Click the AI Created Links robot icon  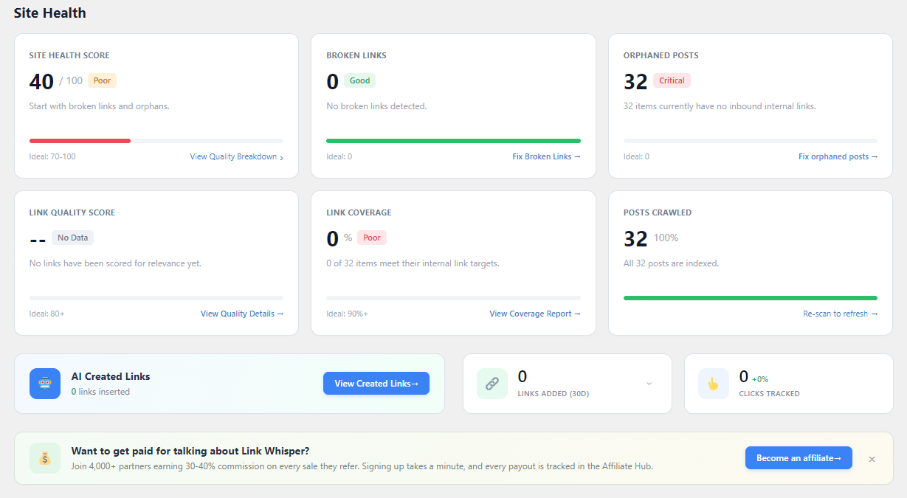tap(45, 384)
